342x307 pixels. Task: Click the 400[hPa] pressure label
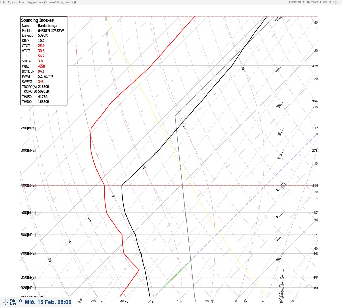pos(28,185)
